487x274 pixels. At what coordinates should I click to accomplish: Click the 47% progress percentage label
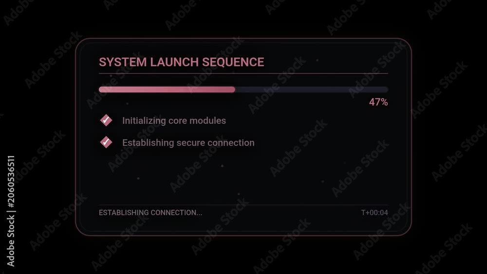378,102
